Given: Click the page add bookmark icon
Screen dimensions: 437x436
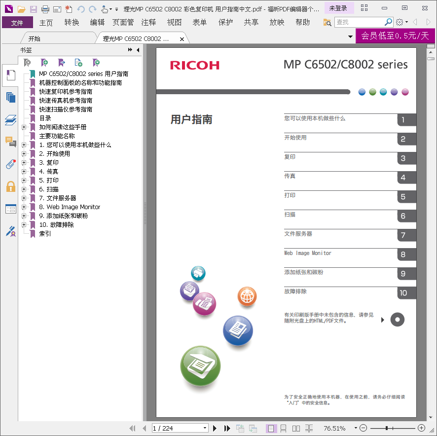Looking at the screenshot, I should (78, 63).
